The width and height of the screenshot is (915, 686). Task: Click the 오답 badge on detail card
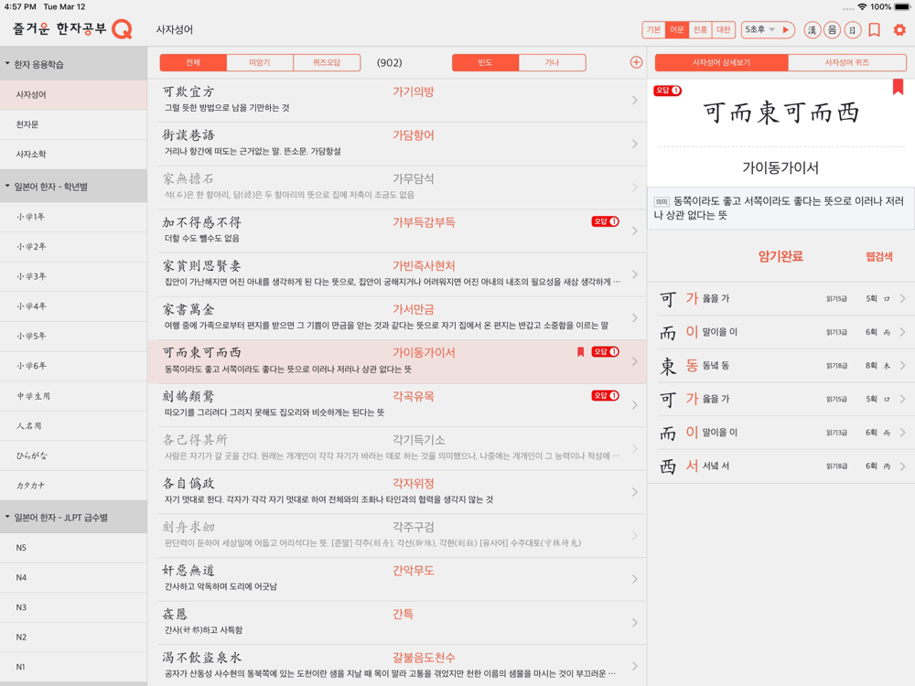pos(668,91)
